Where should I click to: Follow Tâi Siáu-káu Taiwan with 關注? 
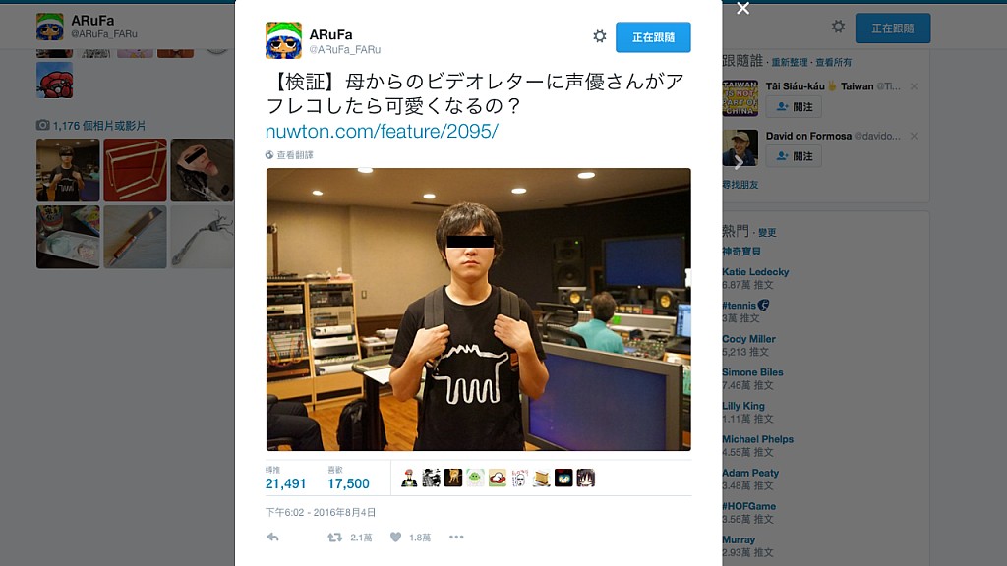coord(794,106)
